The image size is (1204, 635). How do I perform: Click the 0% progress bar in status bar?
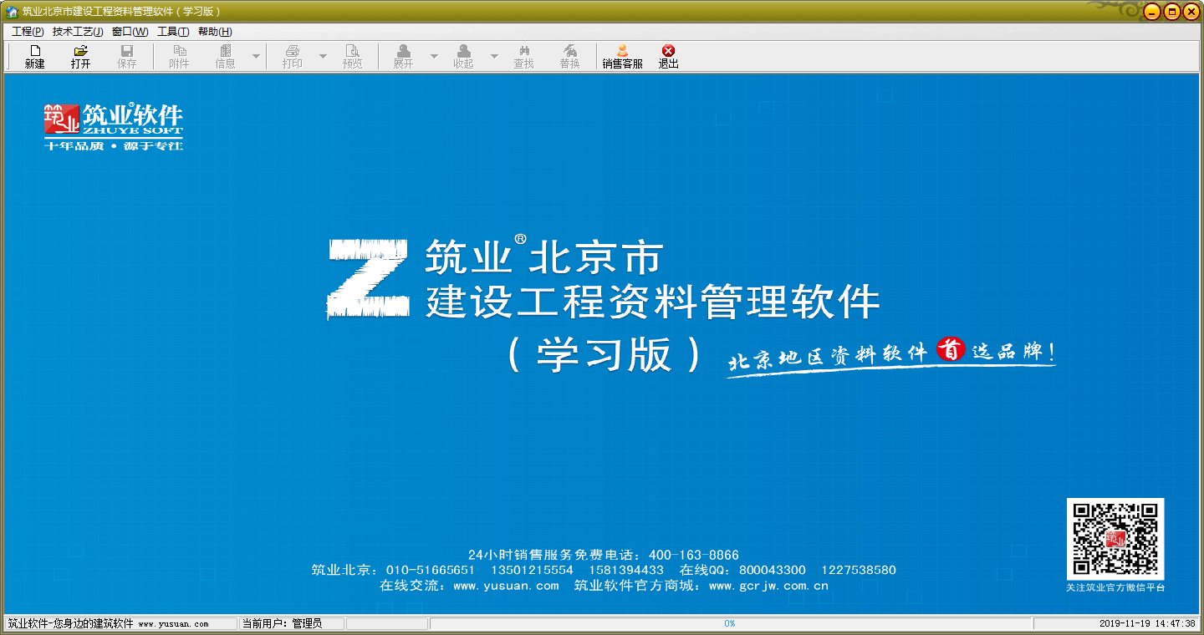coord(730,623)
